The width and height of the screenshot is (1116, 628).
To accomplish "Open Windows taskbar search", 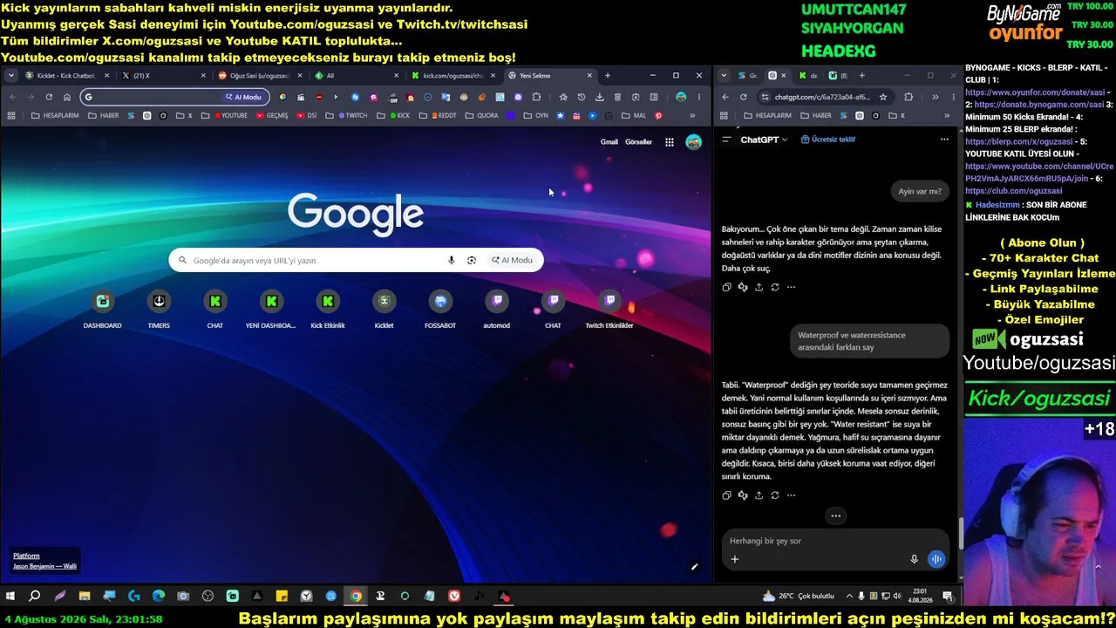I will (35, 597).
